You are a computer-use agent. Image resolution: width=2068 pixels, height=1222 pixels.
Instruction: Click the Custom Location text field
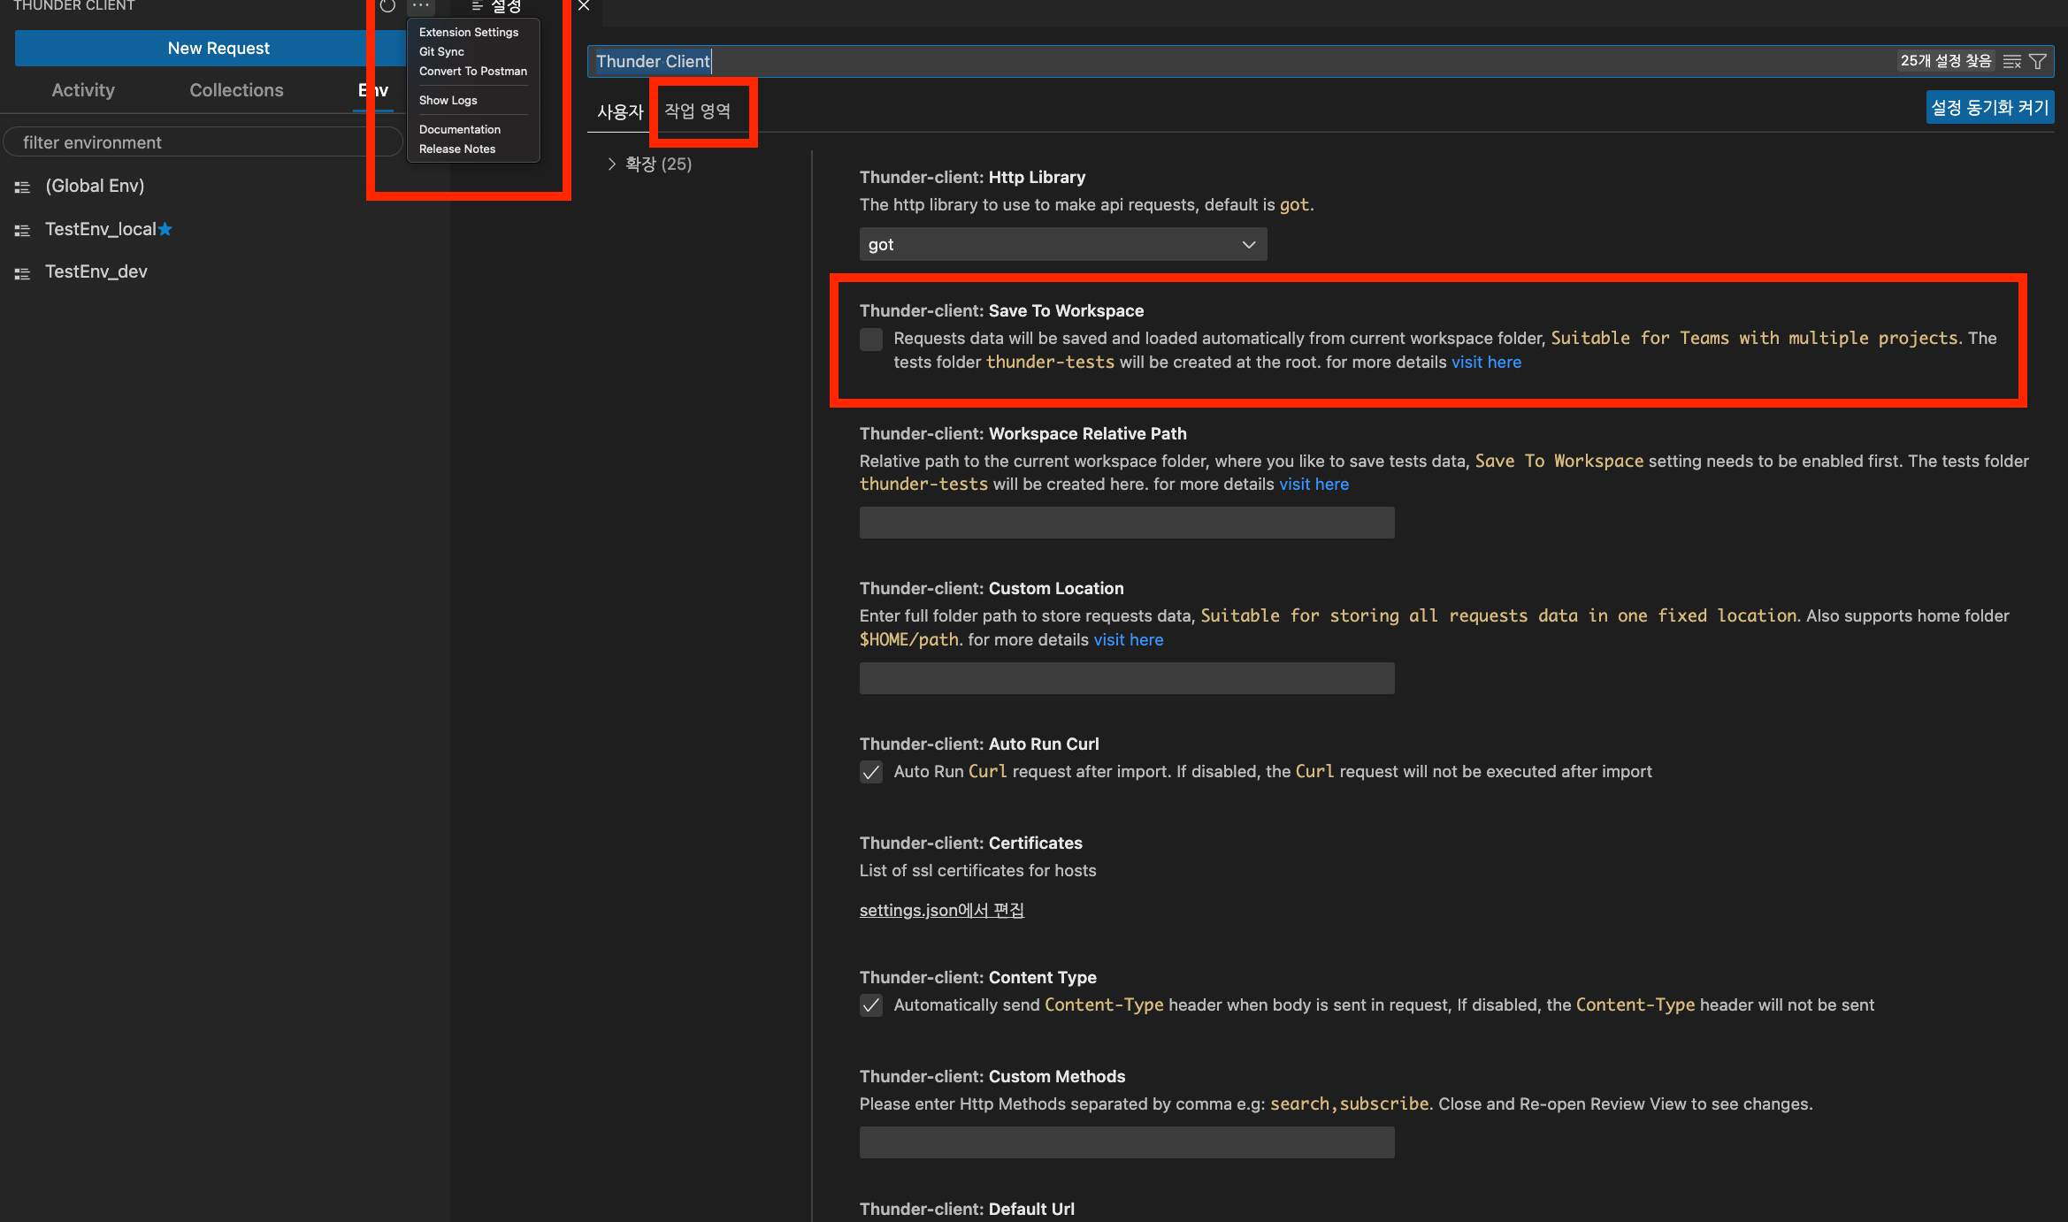coord(1127,678)
